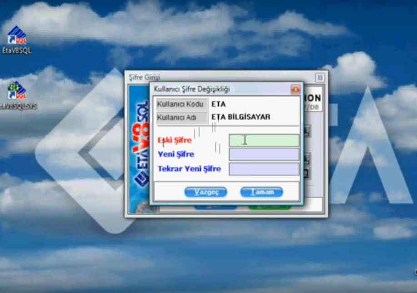Image resolution: width=417 pixels, height=293 pixels.
Task: Click the Tekrar Yeni Şifre label
Action: (189, 169)
